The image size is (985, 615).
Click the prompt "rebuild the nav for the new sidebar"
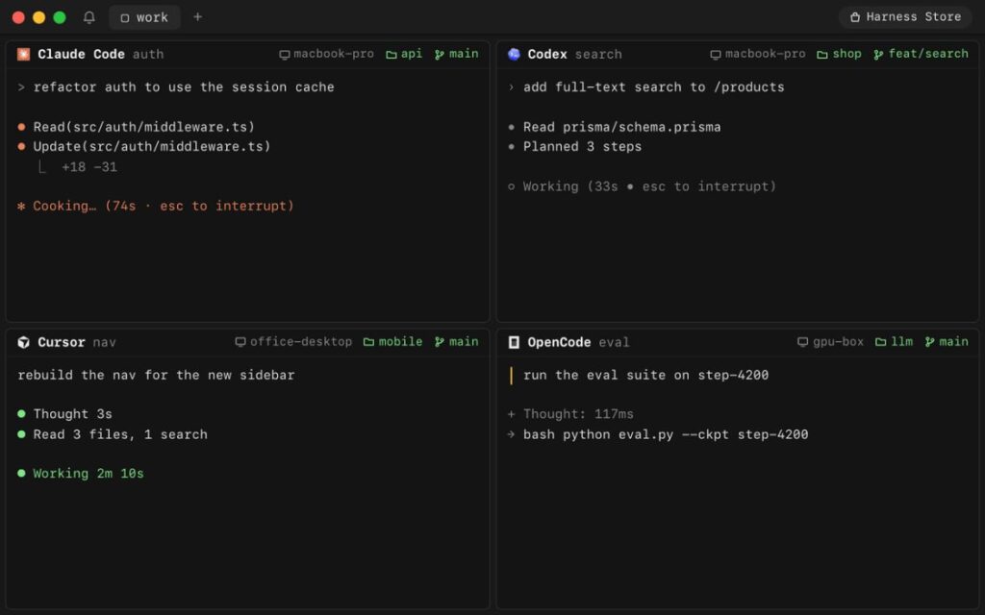[156, 376]
